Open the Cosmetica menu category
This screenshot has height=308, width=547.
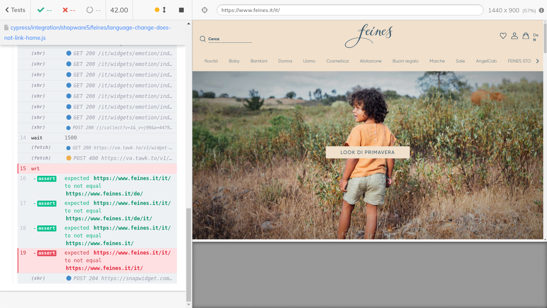(x=337, y=61)
